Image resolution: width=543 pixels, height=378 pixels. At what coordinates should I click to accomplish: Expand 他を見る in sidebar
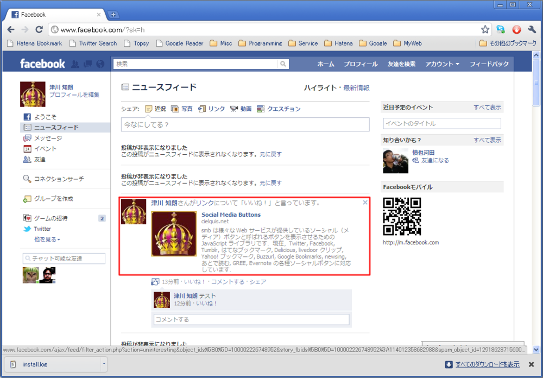coord(47,240)
